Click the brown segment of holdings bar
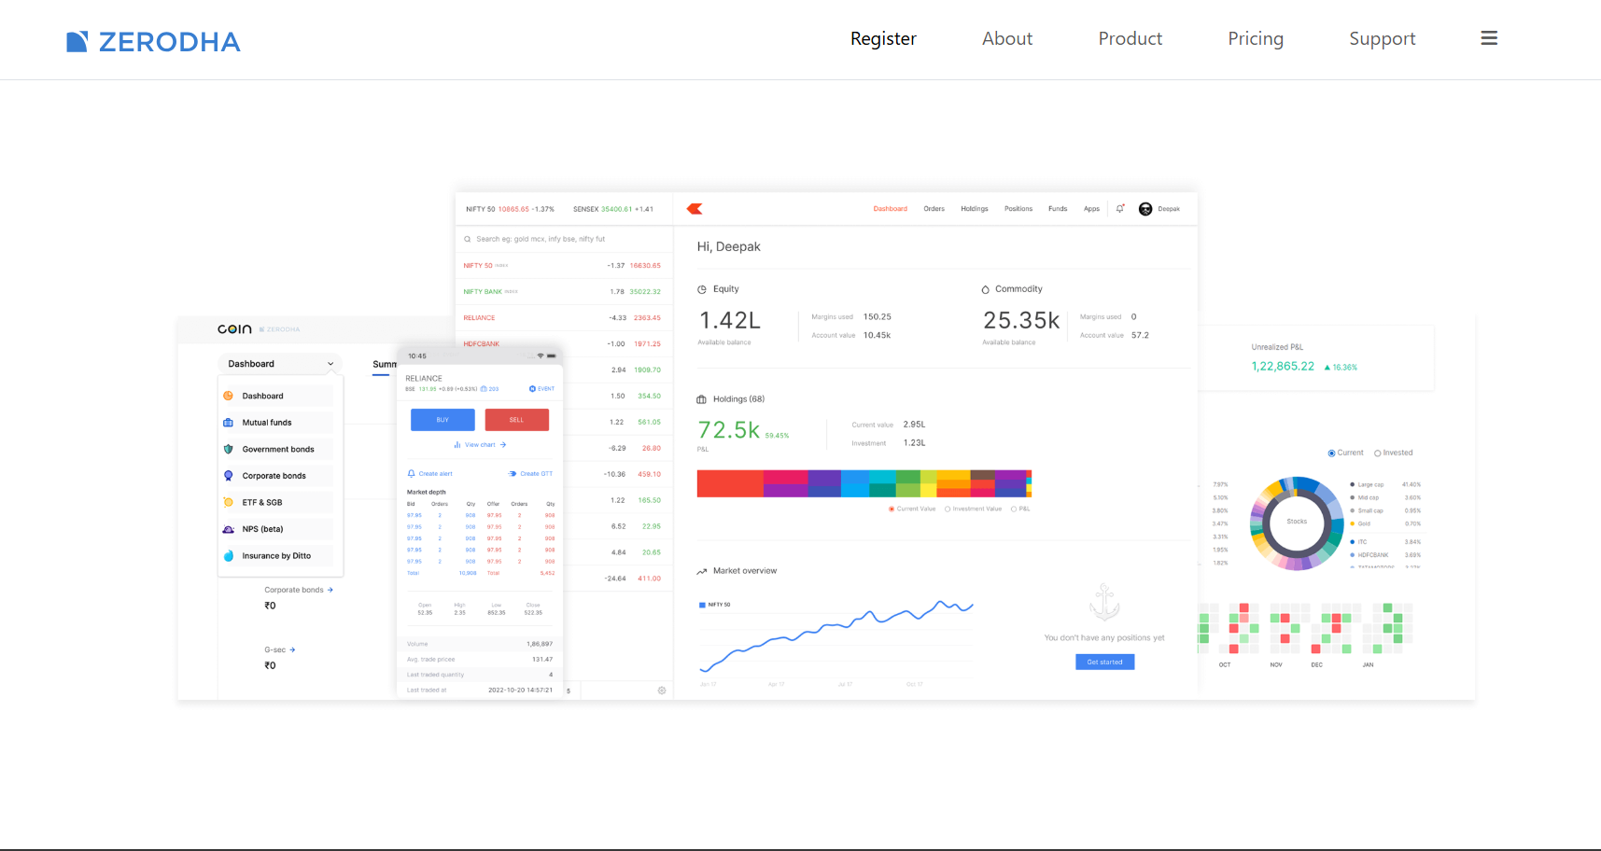 [983, 474]
